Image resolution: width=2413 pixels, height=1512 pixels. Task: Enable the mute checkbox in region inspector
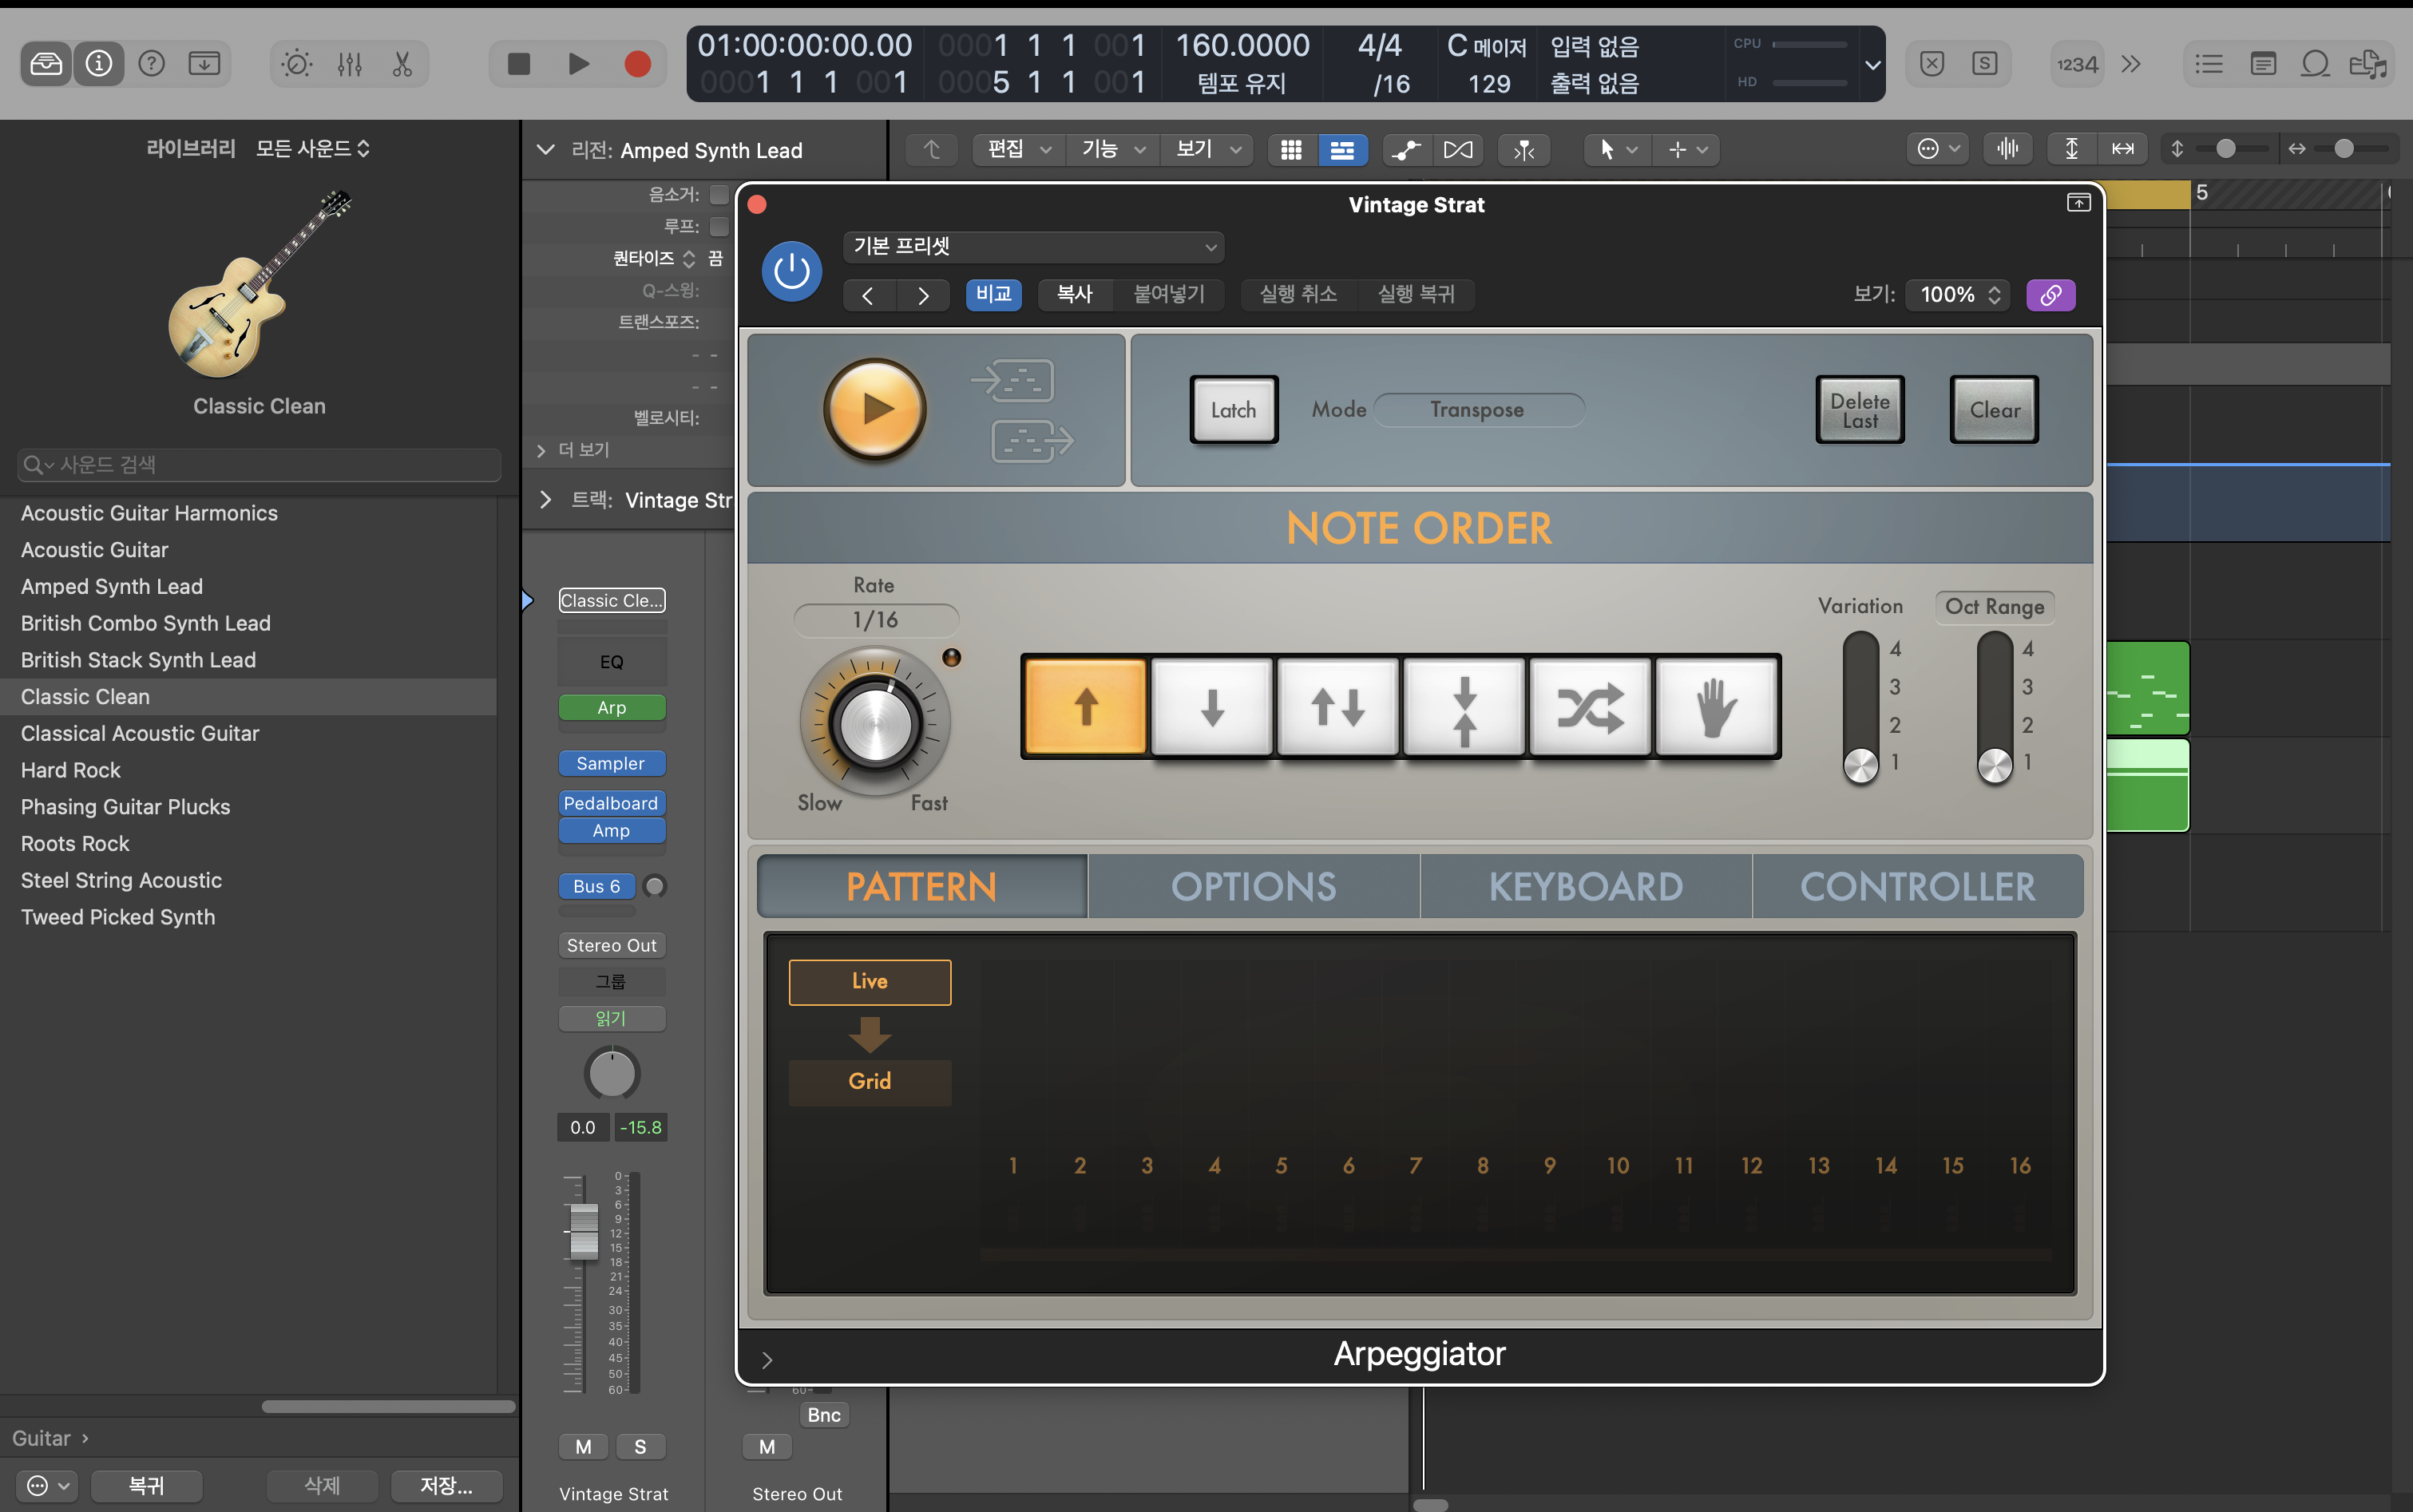[x=719, y=194]
